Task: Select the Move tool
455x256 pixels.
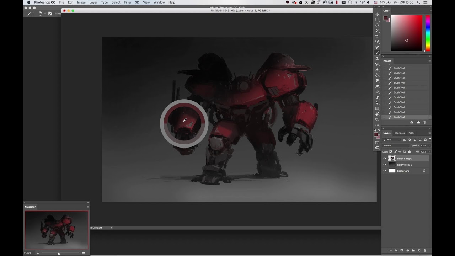Action: tap(377, 14)
